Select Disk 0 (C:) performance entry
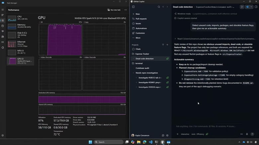 point(21,35)
